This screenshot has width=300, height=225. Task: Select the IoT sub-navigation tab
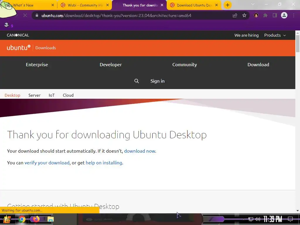(x=52, y=95)
